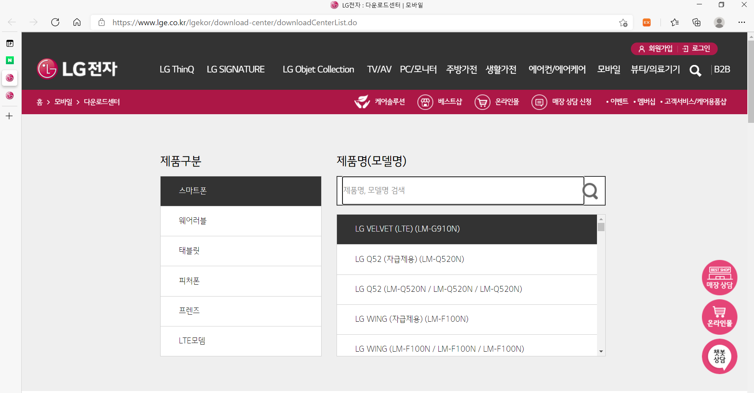Click model list scrollbar down arrow
The width and height of the screenshot is (754, 393).
coord(601,351)
